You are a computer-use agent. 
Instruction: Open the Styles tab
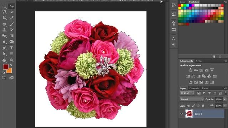point(199,61)
